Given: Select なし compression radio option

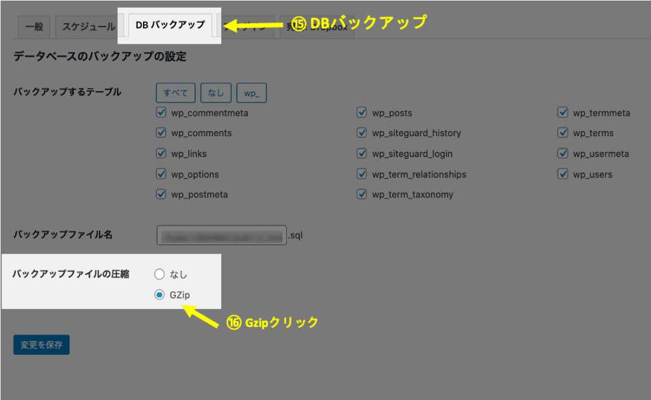Looking at the screenshot, I should (x=160, y=274).
